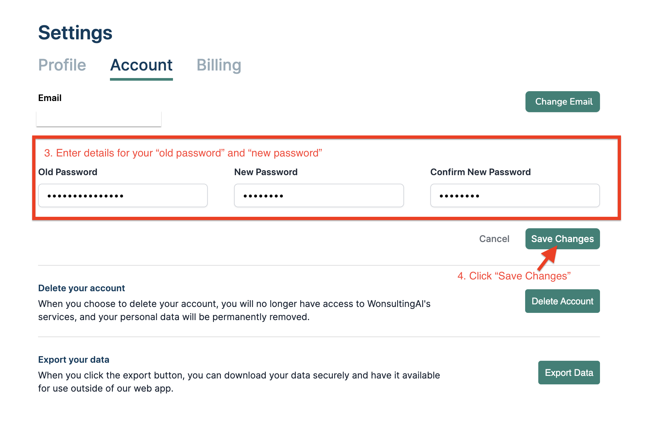Focus the Old Password field
663x448 pixels.
(123, 195)
